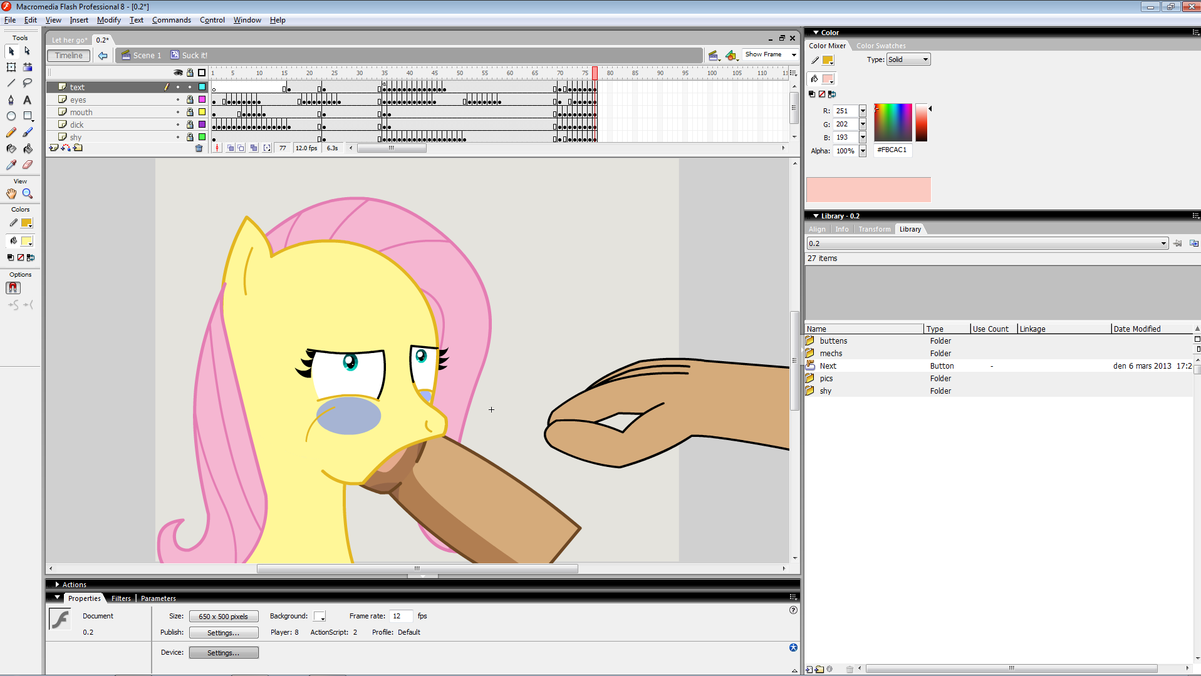Click Publish Settings button
Screen dimensions: 1201x676
[224, 633]
